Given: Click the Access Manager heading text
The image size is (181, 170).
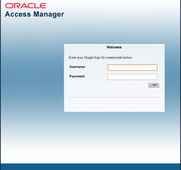Looking at the screenshot, I should 34,14.
